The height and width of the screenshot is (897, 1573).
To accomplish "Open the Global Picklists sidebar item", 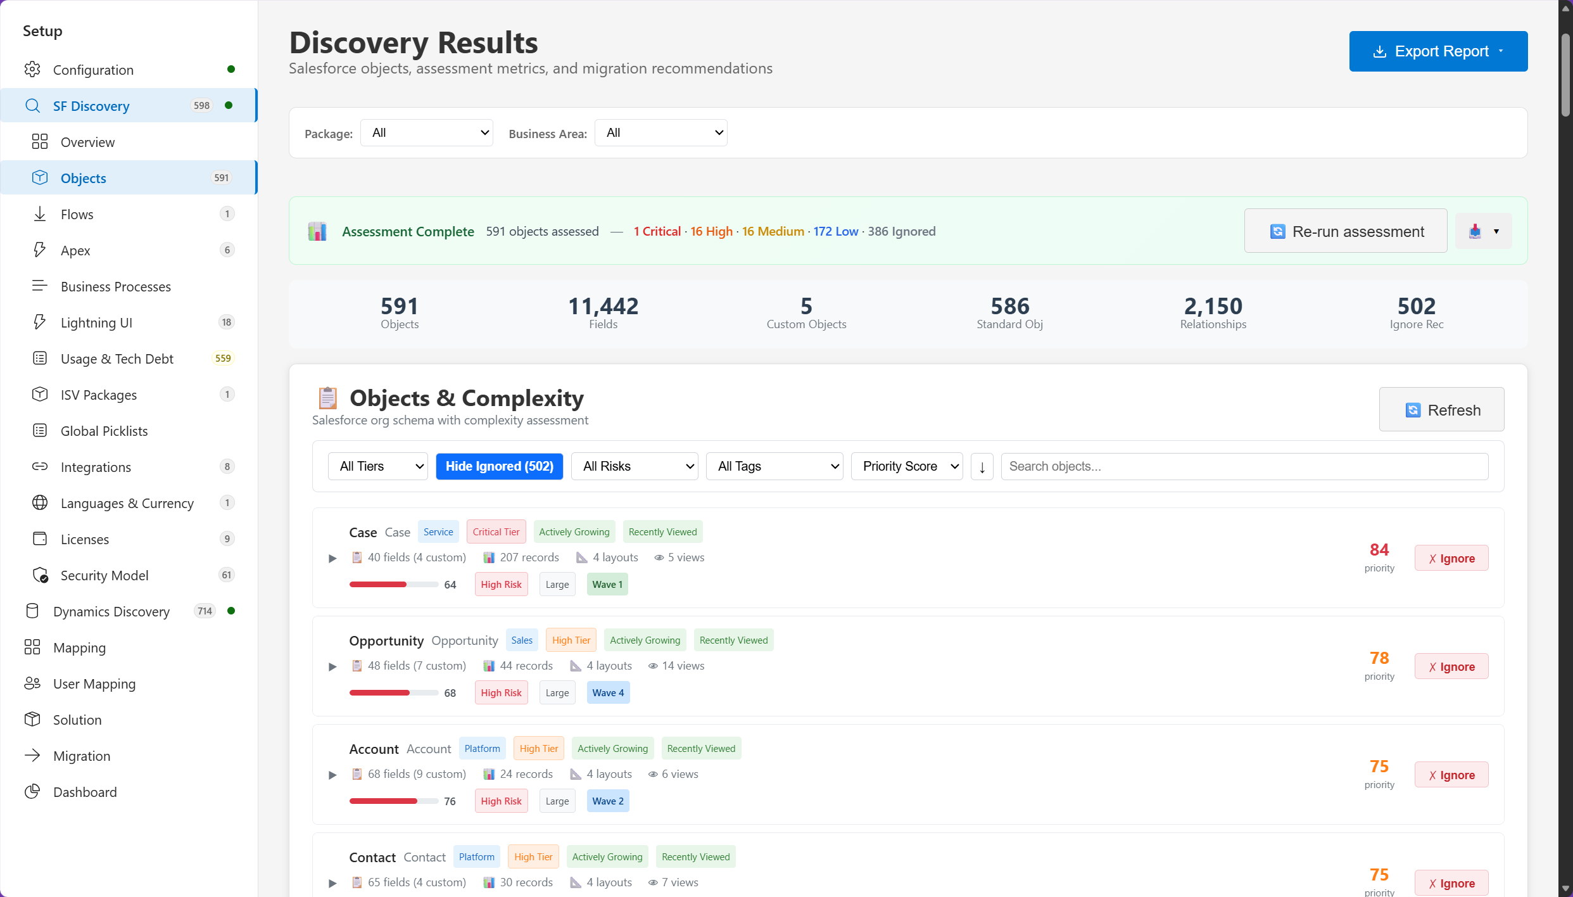I will (x=129, y=431).
